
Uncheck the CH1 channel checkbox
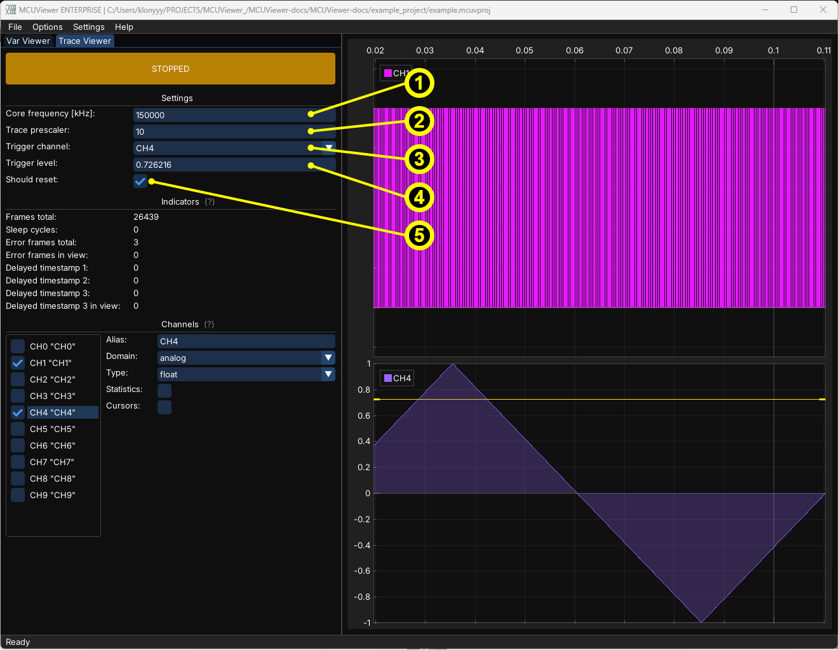click(x=18, y=363)
